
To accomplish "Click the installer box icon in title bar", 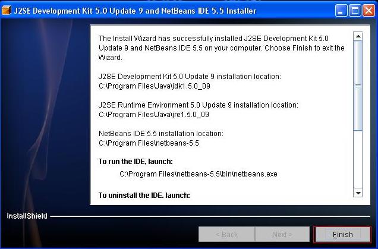I will pyautogui.click(x=7, y=11).
